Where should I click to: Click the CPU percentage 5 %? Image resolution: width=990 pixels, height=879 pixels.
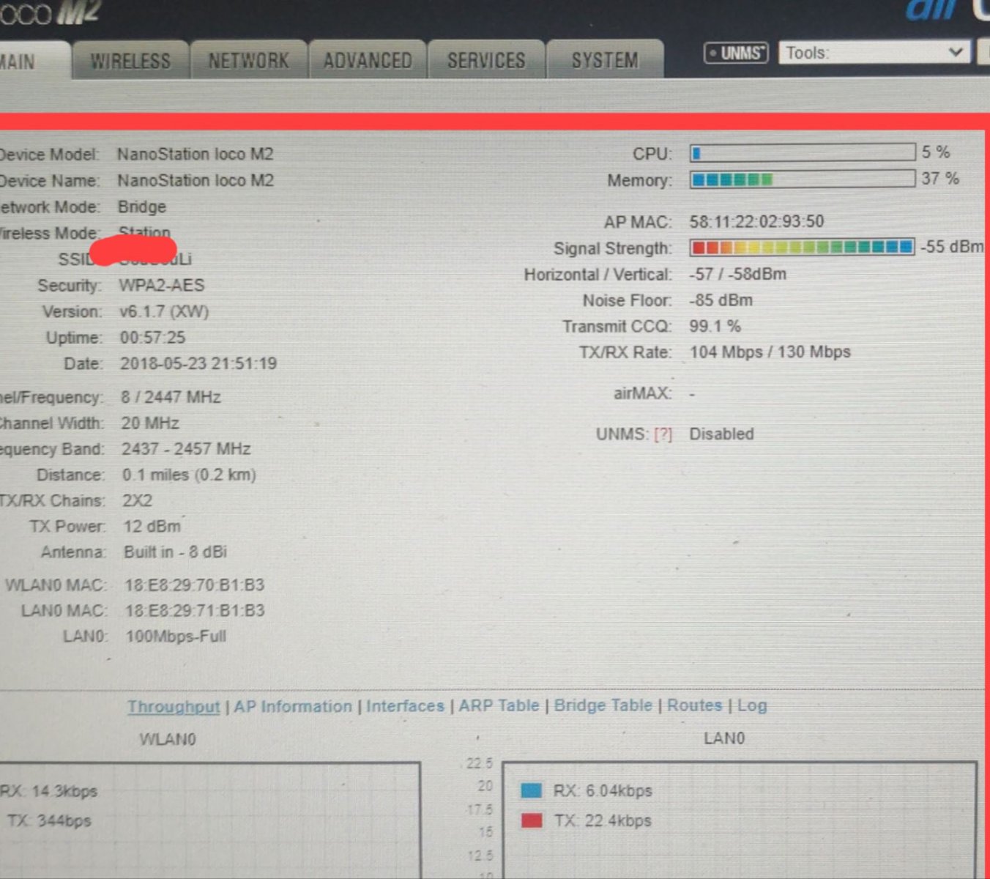(x=936, y=152)
